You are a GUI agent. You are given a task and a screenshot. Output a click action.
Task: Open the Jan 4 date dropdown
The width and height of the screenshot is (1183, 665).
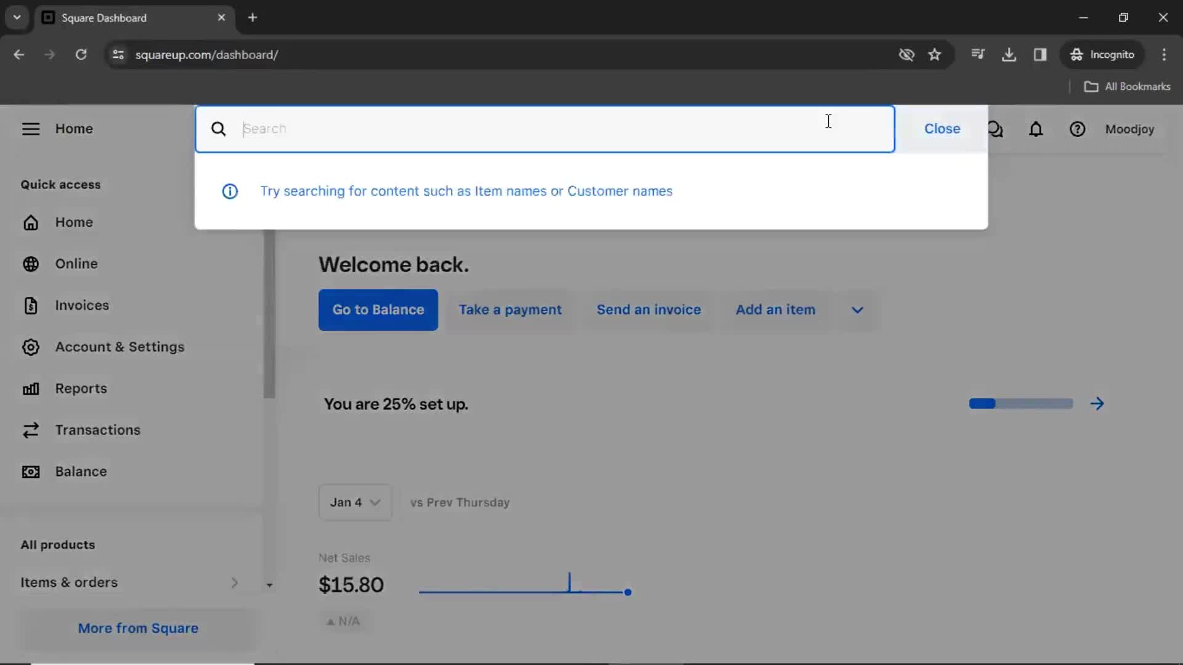point(355,502)
